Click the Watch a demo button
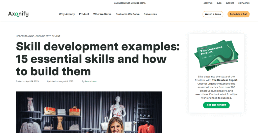Image resolution: width=258 pixels, height=133 pixels. pos(213,14)
